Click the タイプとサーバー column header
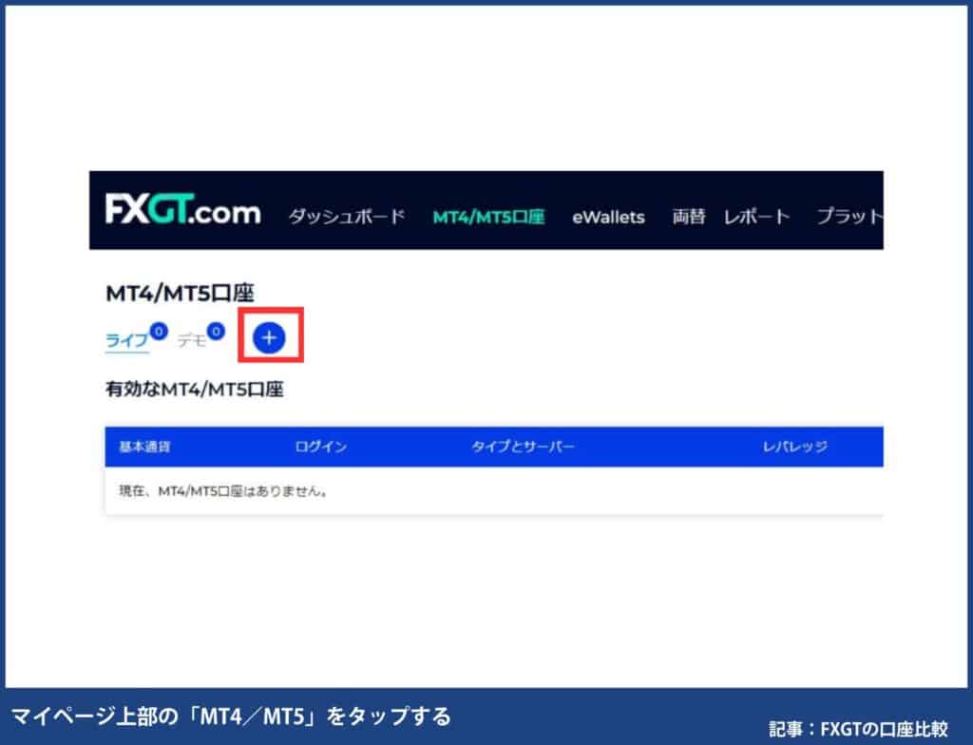This screenshot has width=973, height=745. click(524, 447)
